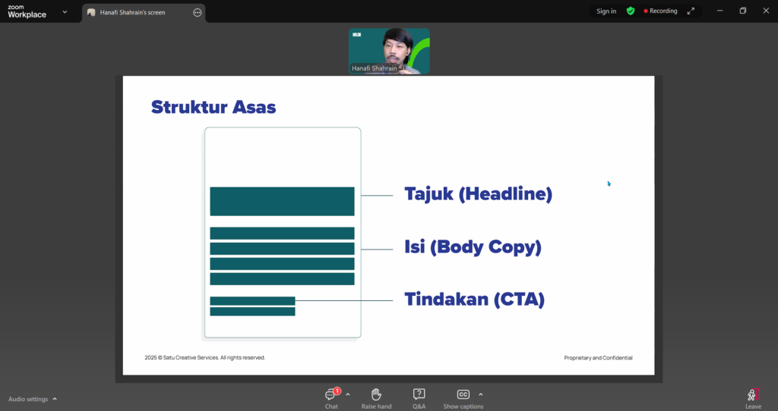Close the Zoom window
The width and height of the screenshot is (778, 411).
tap(766, 11)
